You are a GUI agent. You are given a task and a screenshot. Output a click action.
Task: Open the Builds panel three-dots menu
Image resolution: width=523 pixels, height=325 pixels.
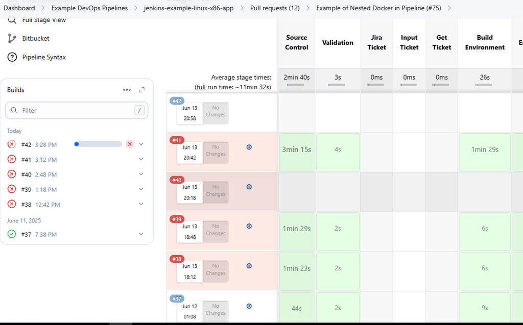tap(127, 90)
